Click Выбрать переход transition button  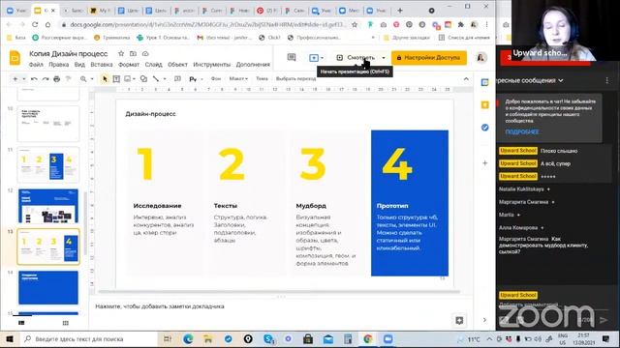point(295,78)
